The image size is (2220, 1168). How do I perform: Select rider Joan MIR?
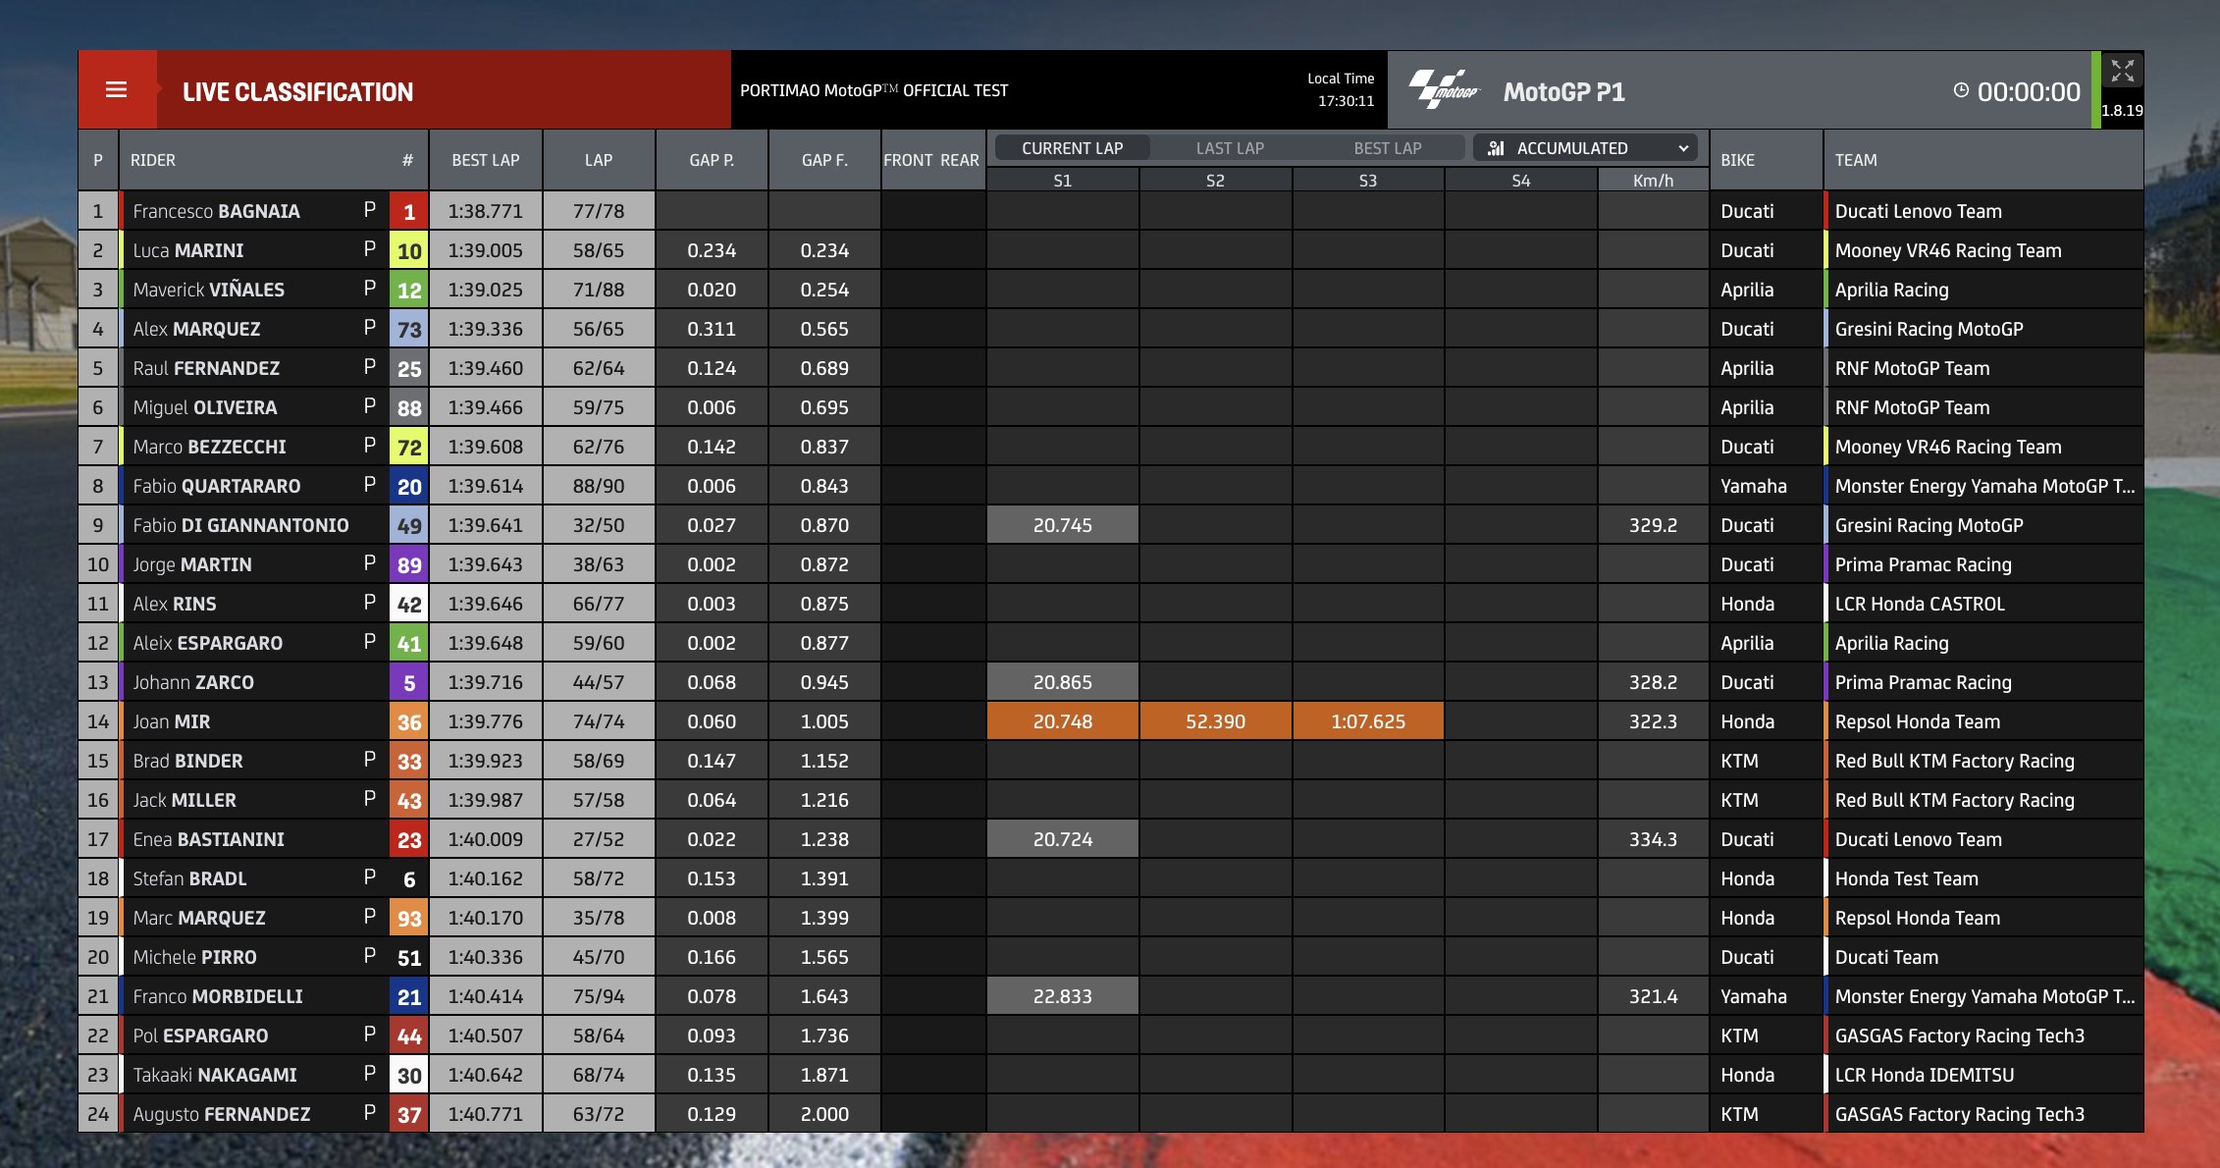click(x=172, y=721)
